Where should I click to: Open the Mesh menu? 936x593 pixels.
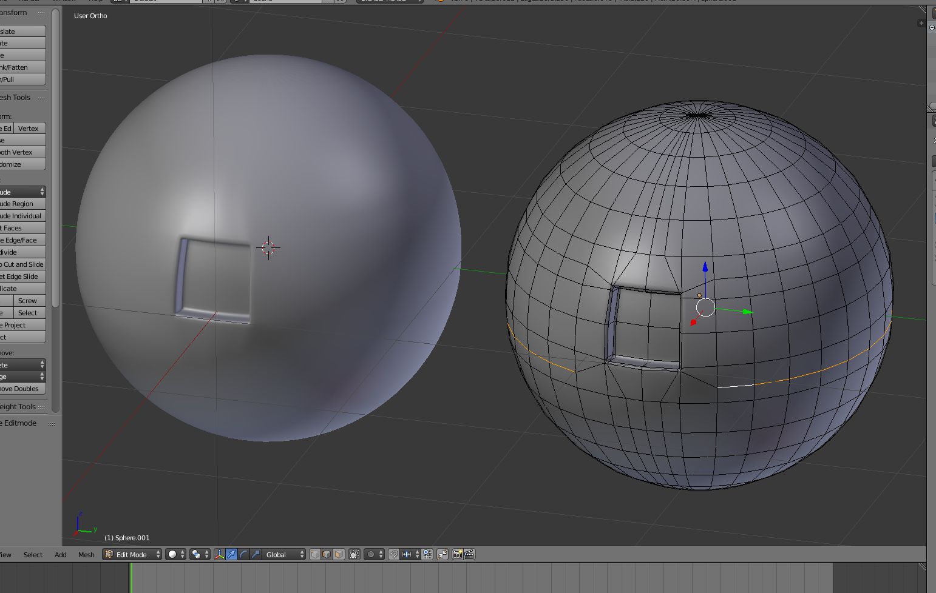[x=86, y=555]
